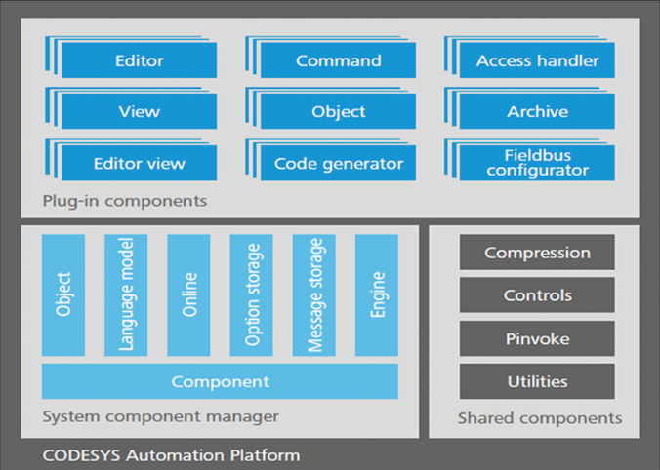Select the Message storage vertical block
The image size is (660, 470).
pos(313,294)
